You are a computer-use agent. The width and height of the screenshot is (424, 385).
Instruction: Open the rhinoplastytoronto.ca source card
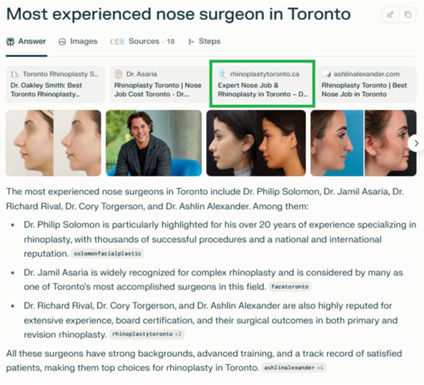tap(262, 84)
